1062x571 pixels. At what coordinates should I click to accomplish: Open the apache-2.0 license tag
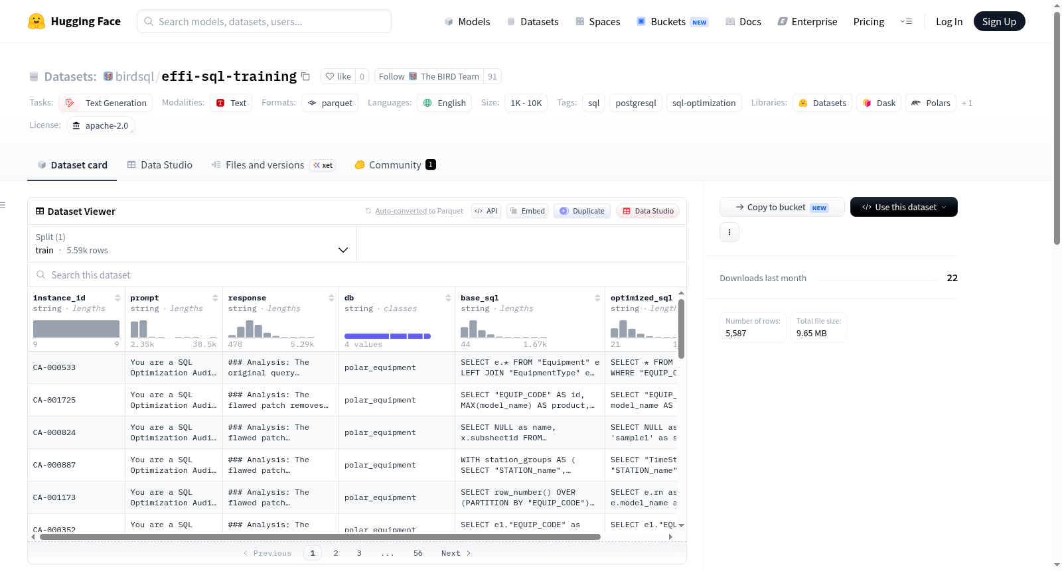(101, 125)
